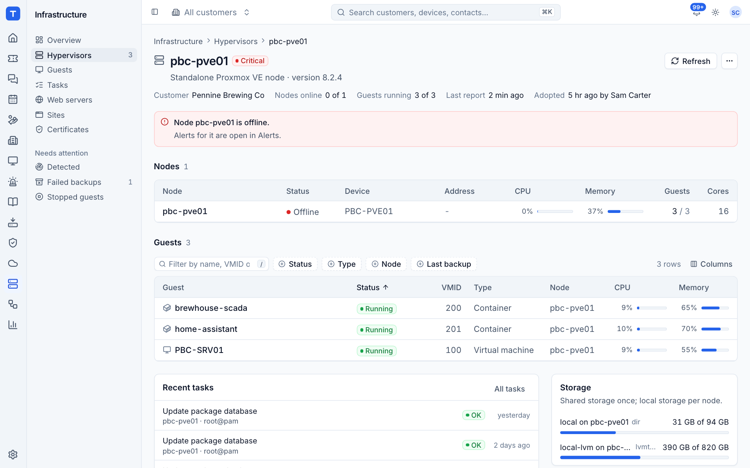Toggle the light/dark theme sun icon
The height and width of the screenshot is (468, 750).
click(x=715, y=12)
